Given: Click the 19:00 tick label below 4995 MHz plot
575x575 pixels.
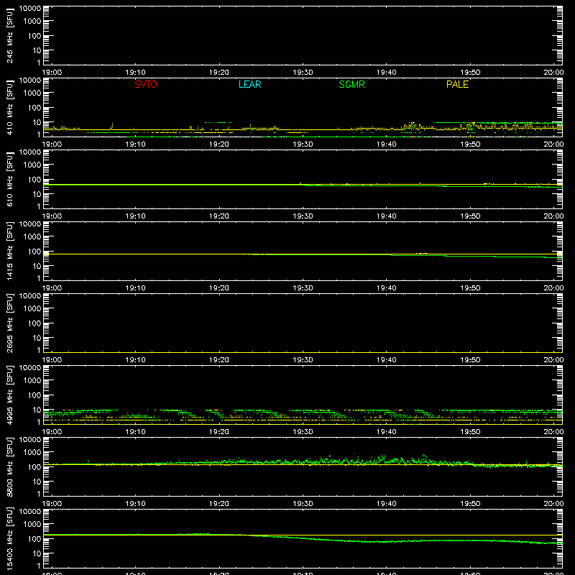Looking at the screenshot, I should 52,432.
